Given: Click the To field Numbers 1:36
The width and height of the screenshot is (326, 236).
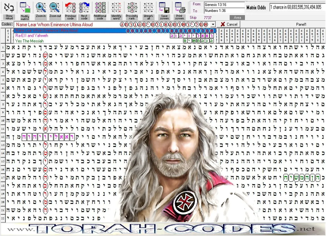Looking at the screenshot, I should click(x=224, y=11).
